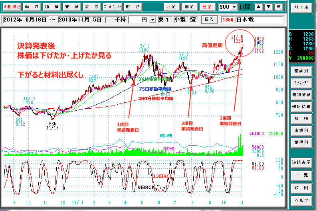Click the 分割修正 button
Screen dimensions: 317x211
click(12, 7)
